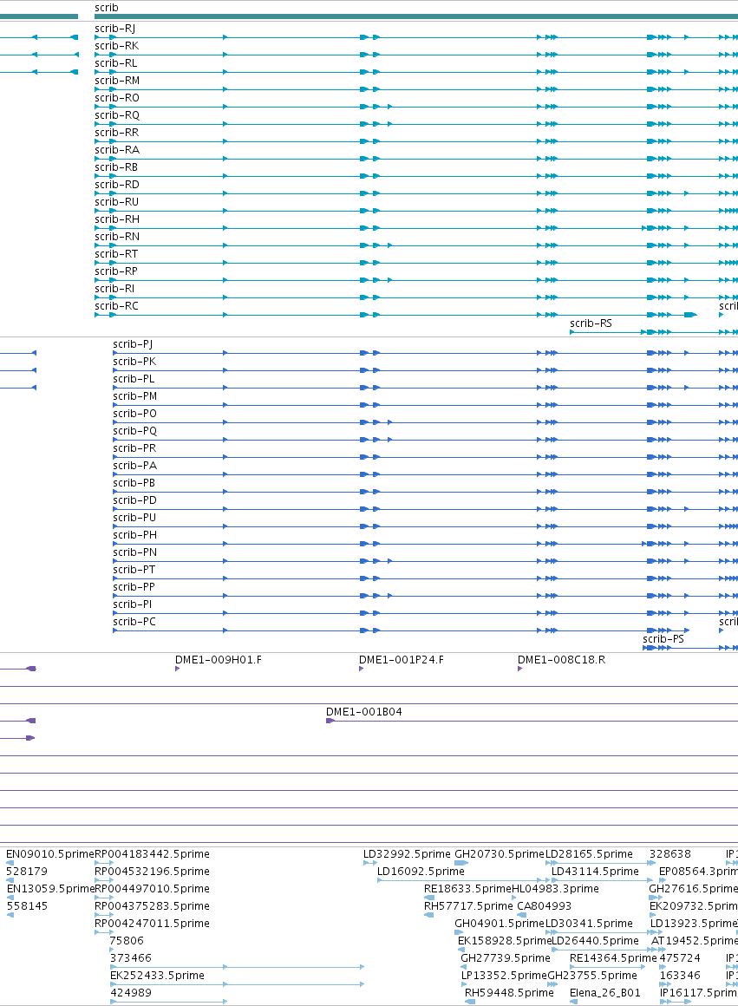738x1006 pixels.
Task: Select the scrib-PI protein label
Action: tap(132, 604)
